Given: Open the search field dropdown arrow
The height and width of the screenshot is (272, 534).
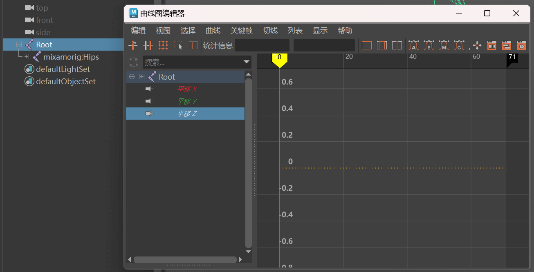Looking at the screenshot, I should [247, 62].
